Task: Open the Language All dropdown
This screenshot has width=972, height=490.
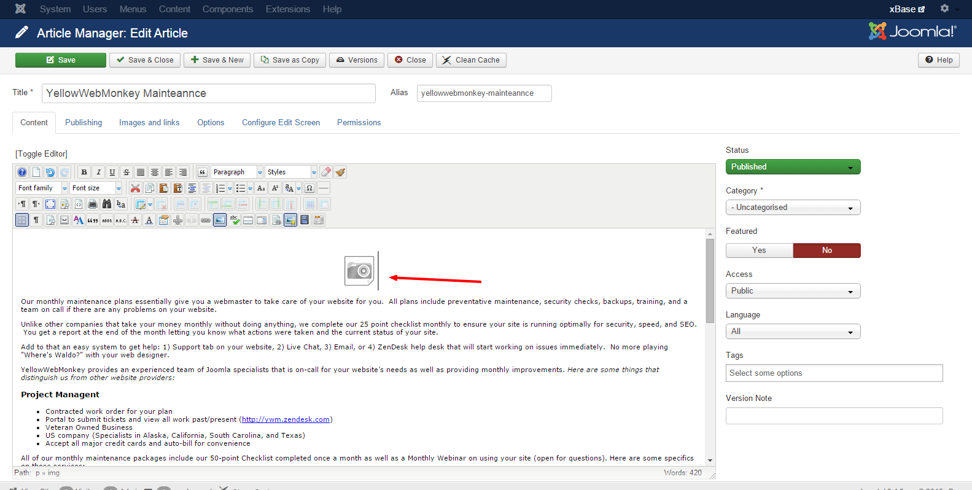Action: point(793,332)
